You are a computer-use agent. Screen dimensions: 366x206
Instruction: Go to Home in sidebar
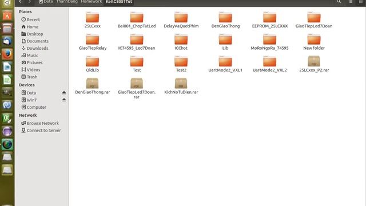[x=30, y=27]
